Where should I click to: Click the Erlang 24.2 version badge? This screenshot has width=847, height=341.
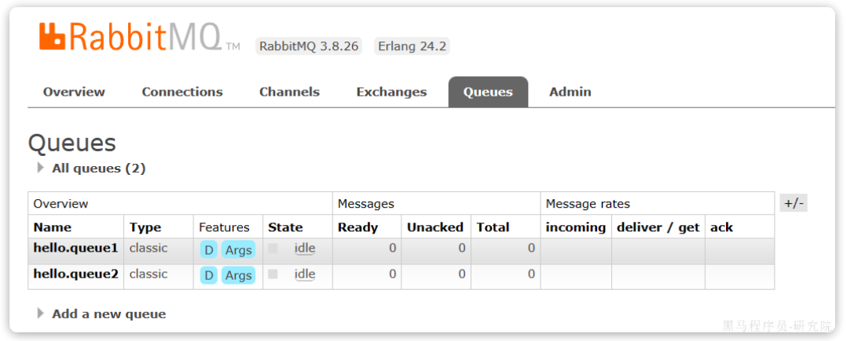coord(412,46)
